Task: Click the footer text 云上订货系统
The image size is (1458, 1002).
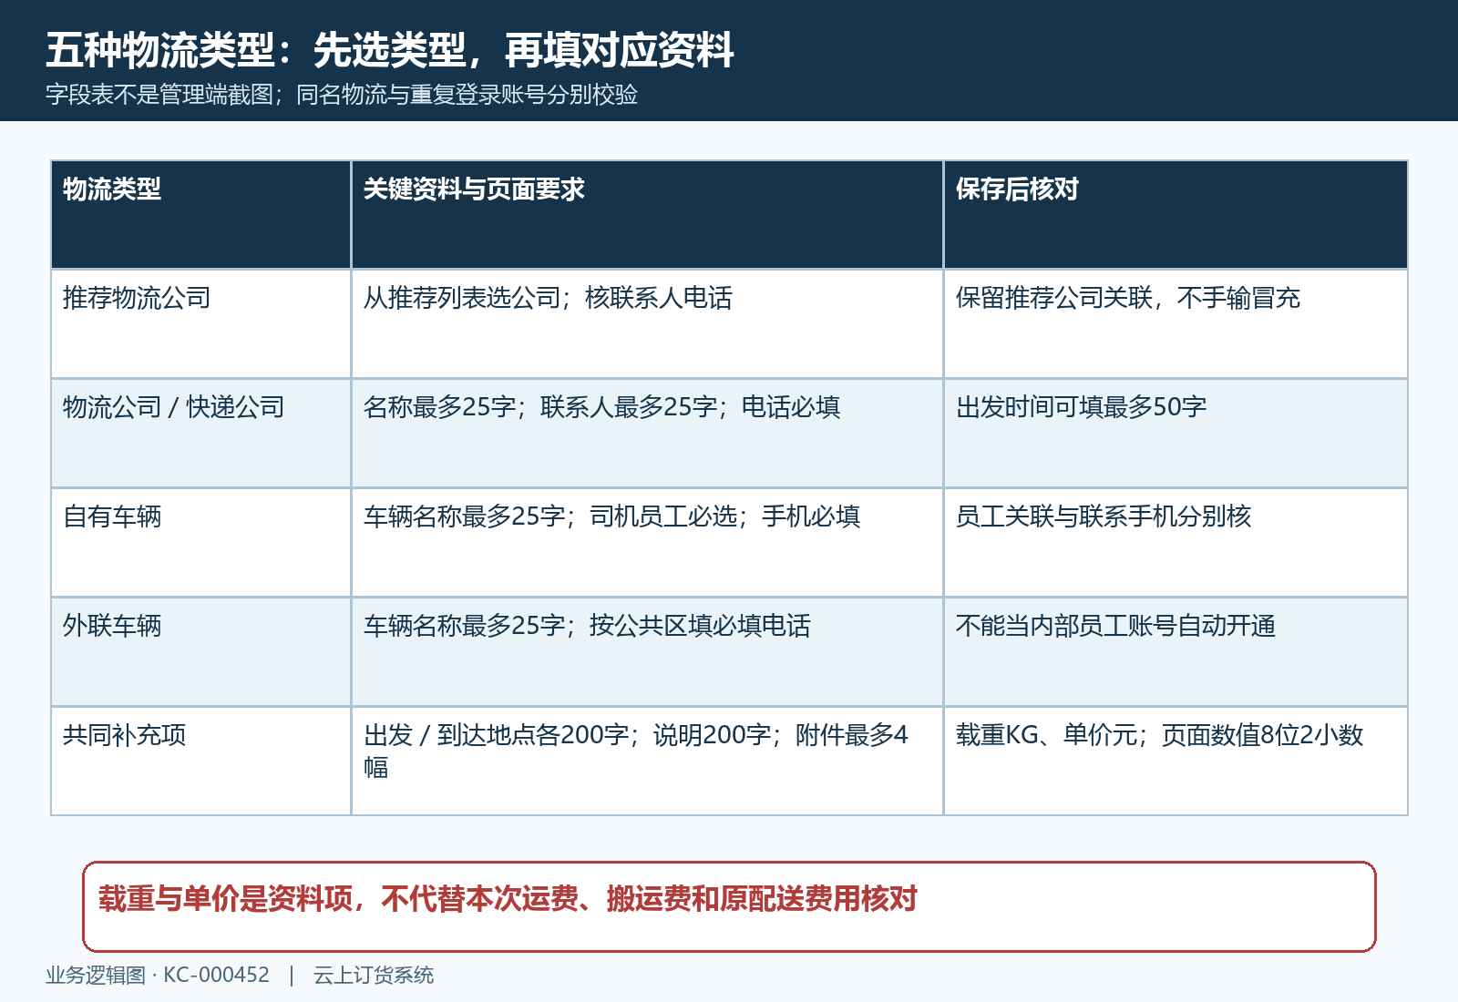Action: [x=374, y=976]
